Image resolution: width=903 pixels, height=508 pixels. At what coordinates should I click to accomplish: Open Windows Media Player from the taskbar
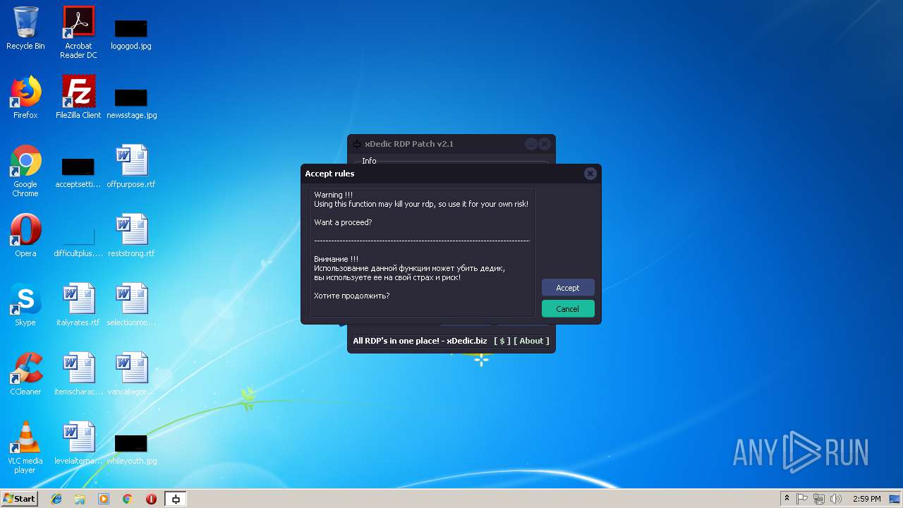click(x=104, y=499)
